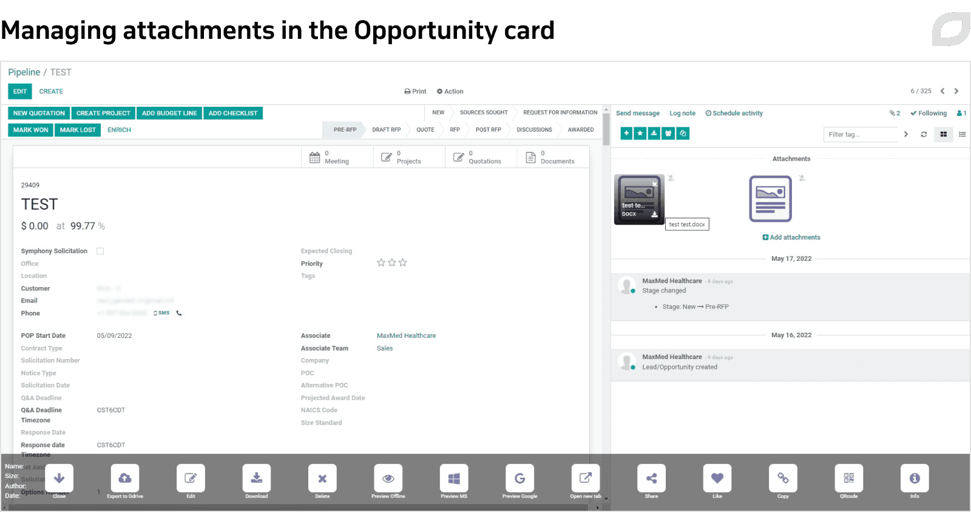The height and width of the screenshot is (512, 971).
Task: Open the Documents smart button
Action: (x=553, y=157)
